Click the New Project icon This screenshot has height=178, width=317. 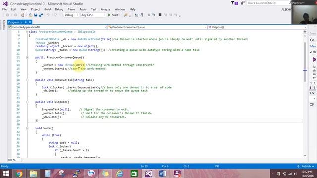tap(23, 15)
